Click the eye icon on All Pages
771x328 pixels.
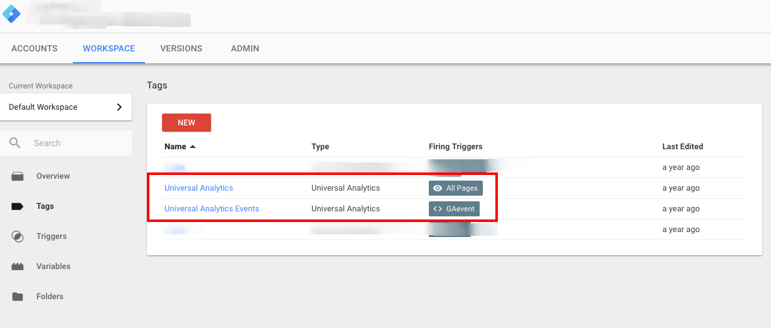(x=438, y=188)
